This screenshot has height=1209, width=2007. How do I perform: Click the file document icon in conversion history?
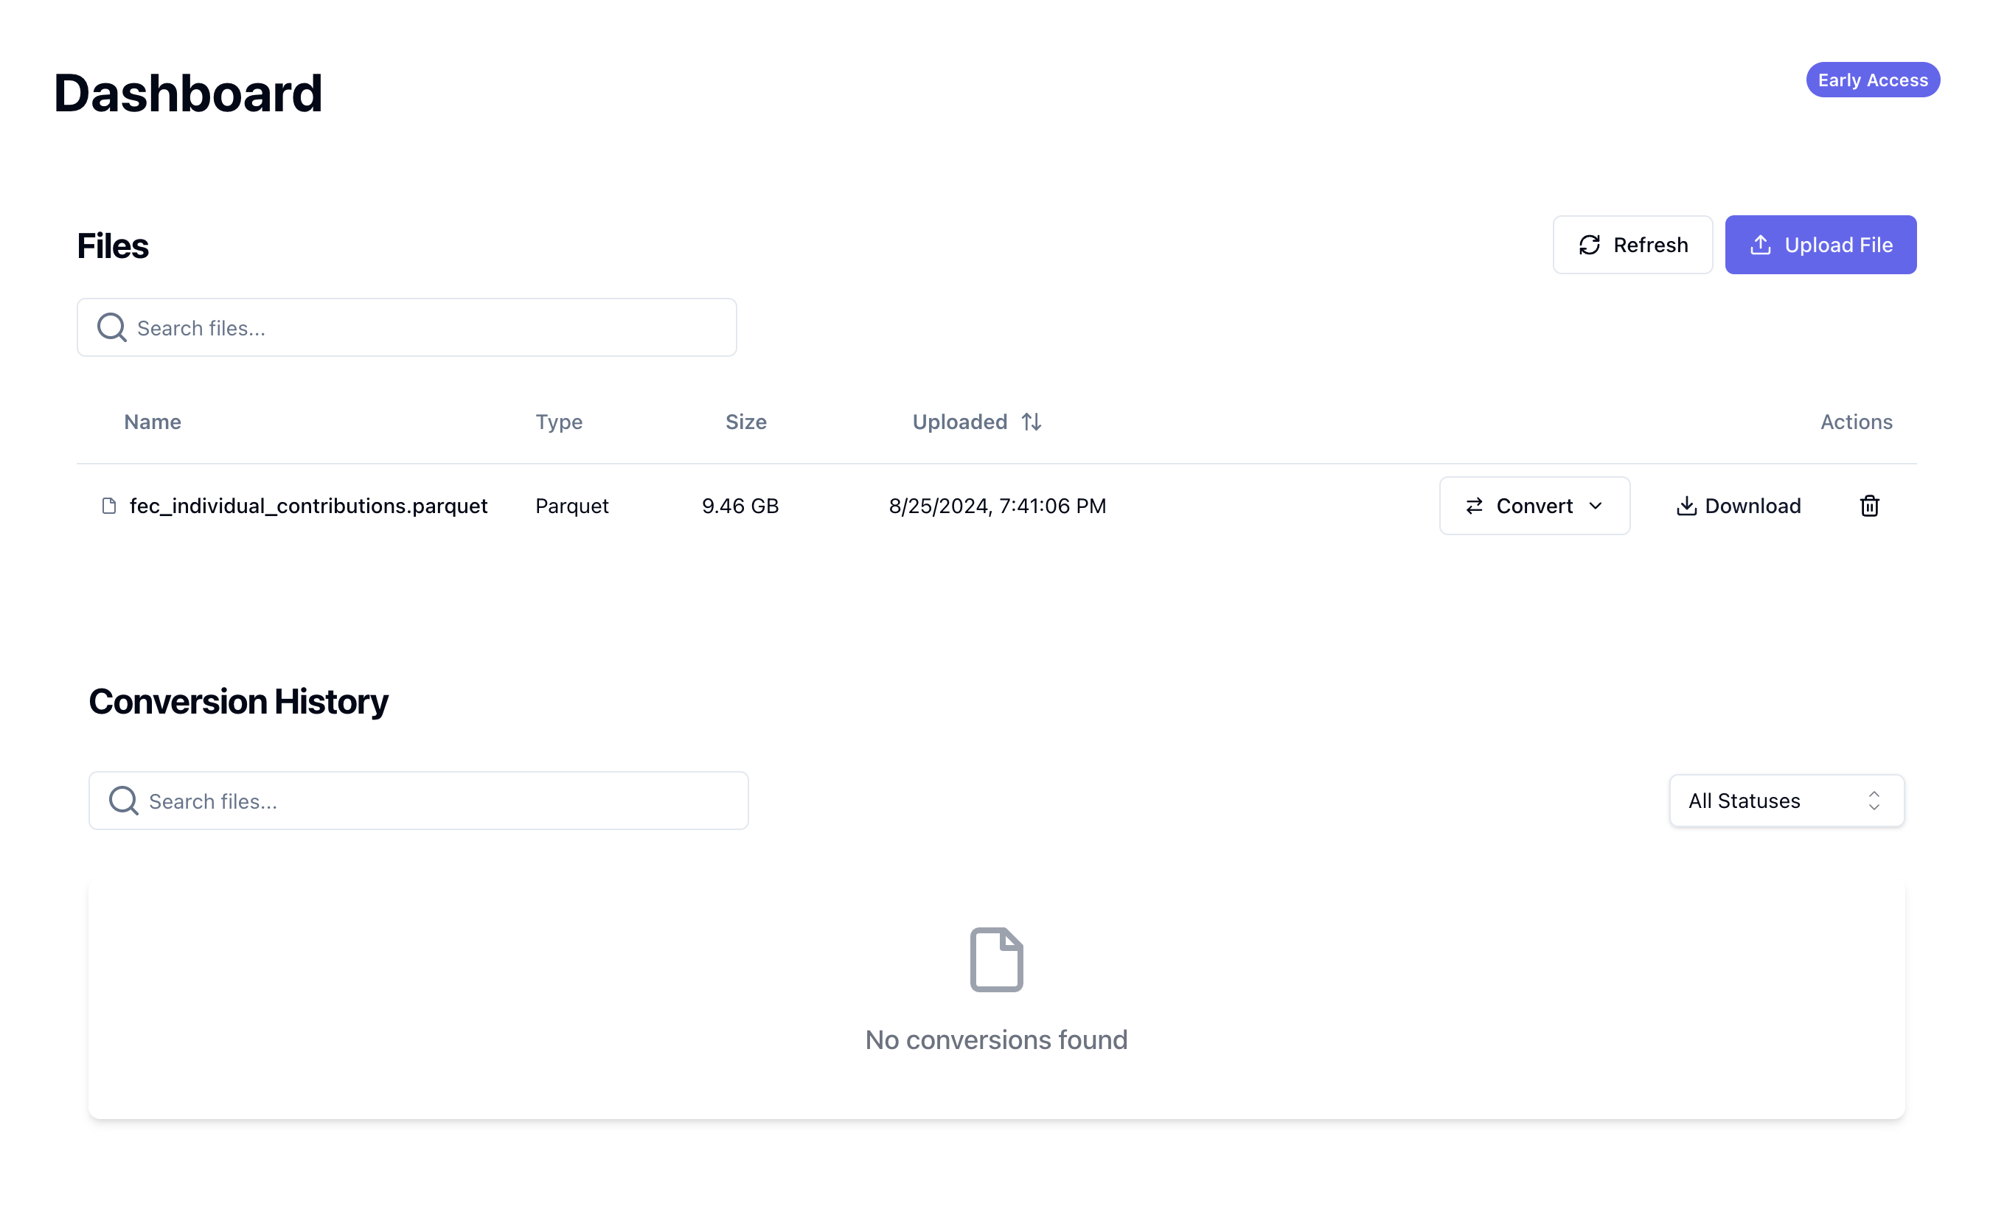click(995, 959)
